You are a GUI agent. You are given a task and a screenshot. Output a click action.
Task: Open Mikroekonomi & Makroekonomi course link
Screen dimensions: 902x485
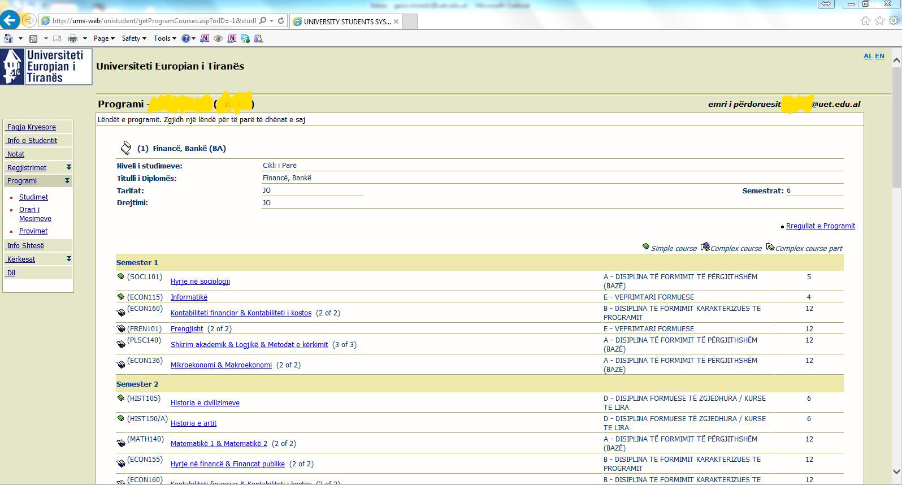221,365
